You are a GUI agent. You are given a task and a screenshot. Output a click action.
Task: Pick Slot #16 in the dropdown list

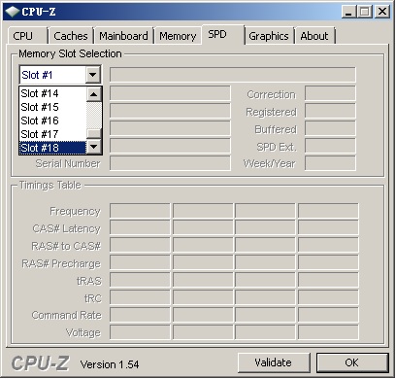click(x=53, y=121)
